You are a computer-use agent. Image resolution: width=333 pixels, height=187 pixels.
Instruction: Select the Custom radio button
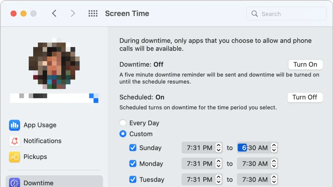pyautogui.click(x=123, y=134)
